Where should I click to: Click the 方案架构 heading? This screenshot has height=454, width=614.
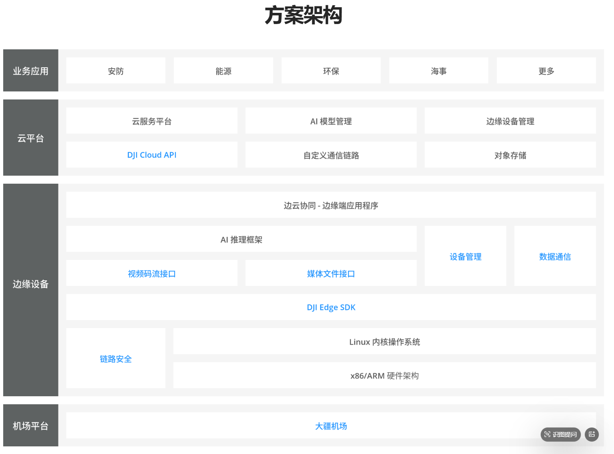tap(304, 15)
